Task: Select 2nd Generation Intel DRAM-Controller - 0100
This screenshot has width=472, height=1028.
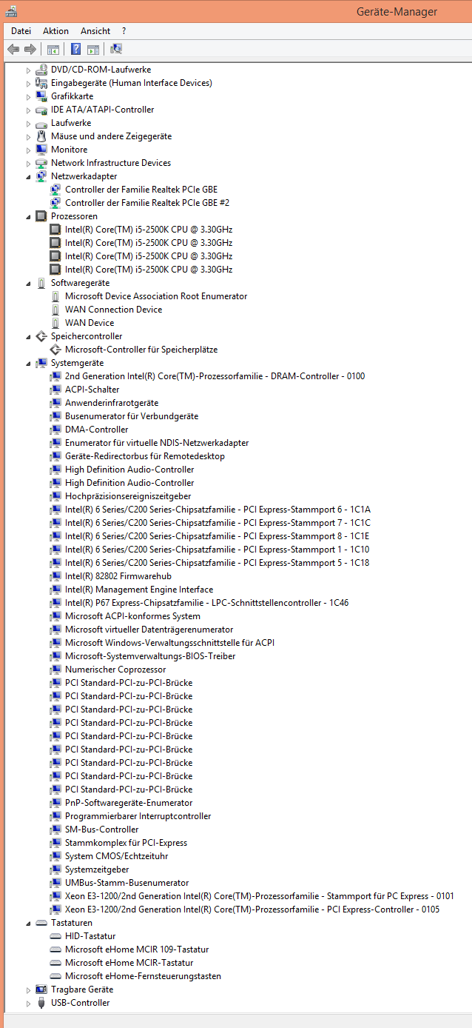Action: 215,376
